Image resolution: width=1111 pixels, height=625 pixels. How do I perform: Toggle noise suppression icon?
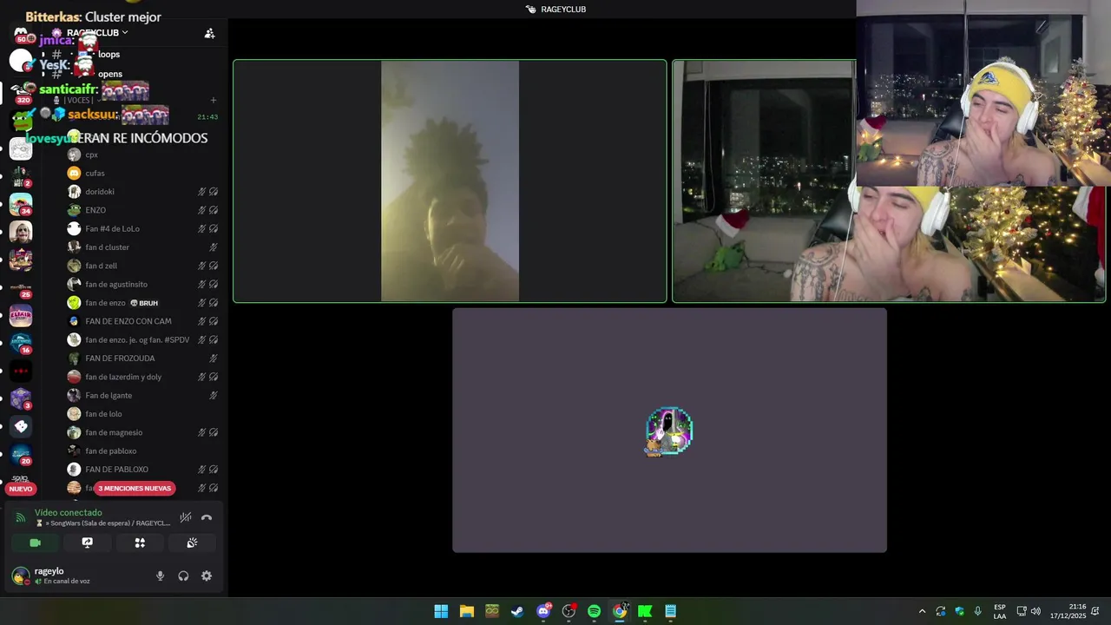(186, 517)
